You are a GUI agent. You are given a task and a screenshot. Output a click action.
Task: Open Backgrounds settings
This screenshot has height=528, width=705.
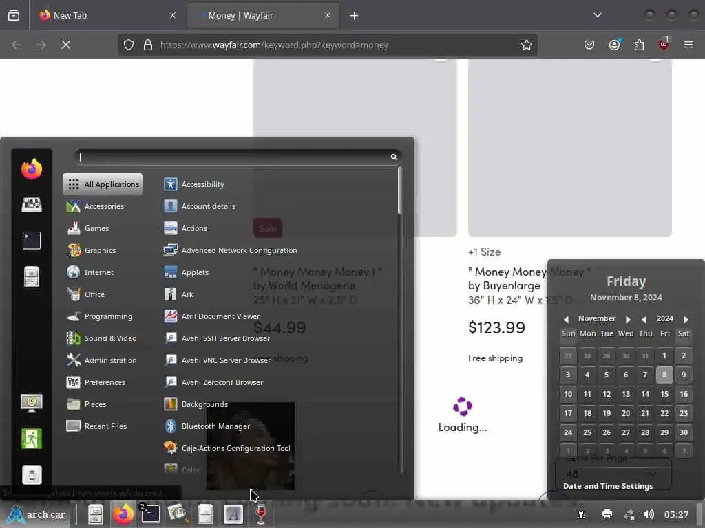pos(279,404)
